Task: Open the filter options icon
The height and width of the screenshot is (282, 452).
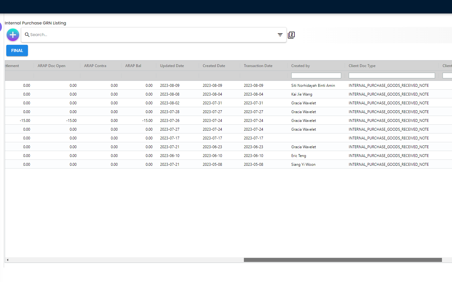Action: coord(280,35)
